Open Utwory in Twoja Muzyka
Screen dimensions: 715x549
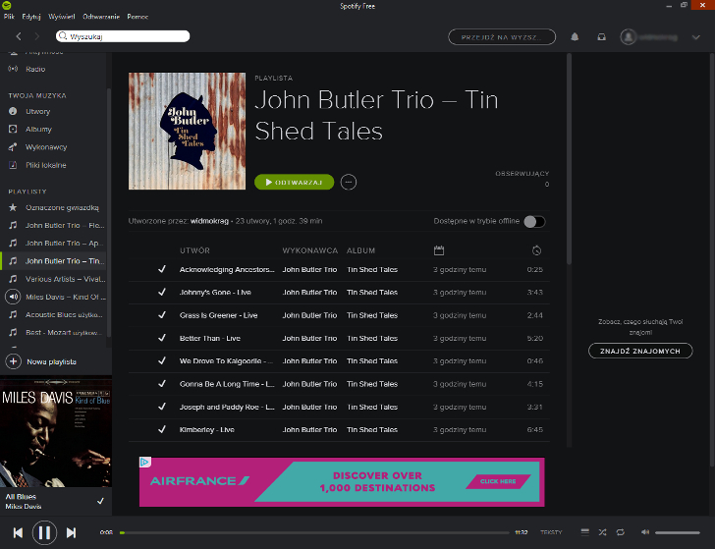point(38,111)
